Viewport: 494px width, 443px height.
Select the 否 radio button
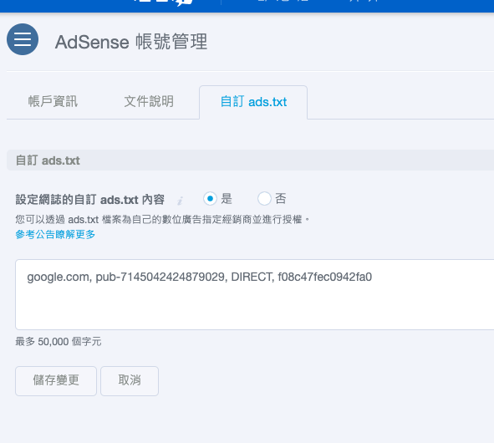tap(264, 198)
